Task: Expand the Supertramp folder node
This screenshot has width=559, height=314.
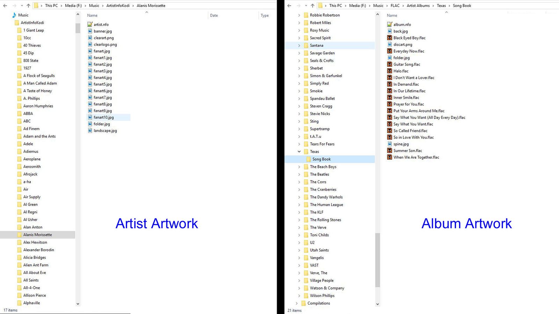Action: click(299, 129)
